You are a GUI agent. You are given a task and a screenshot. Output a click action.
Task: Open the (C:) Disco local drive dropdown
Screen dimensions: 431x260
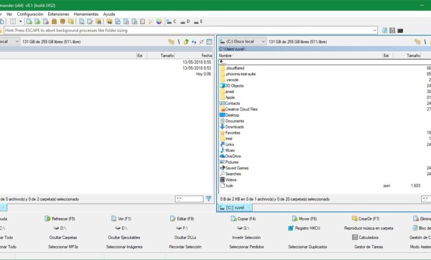point(243,41)
